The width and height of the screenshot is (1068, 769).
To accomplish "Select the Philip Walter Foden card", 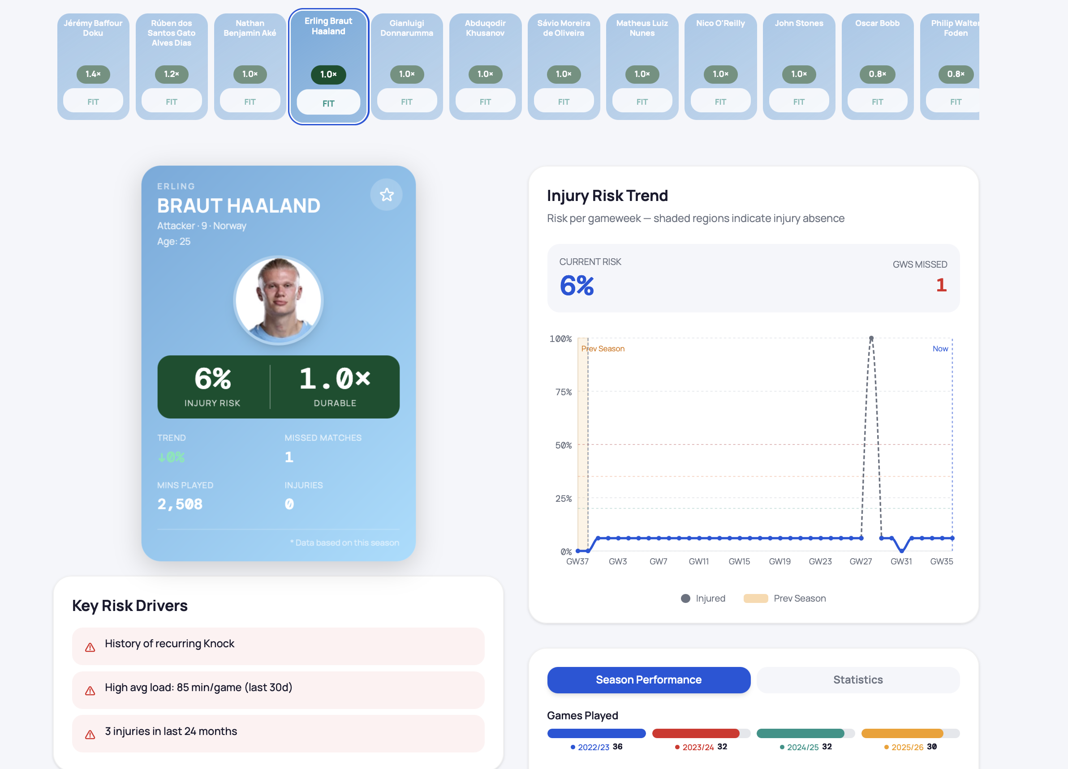I will 950,66.
